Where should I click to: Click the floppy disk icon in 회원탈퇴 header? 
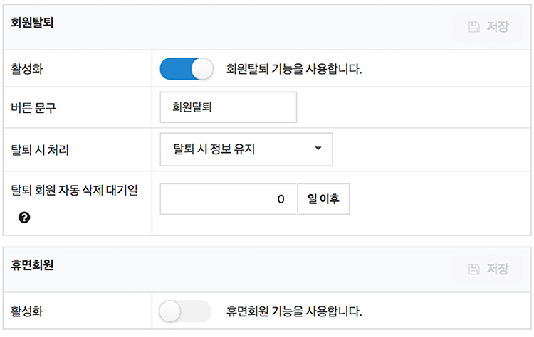click(473, 27)
